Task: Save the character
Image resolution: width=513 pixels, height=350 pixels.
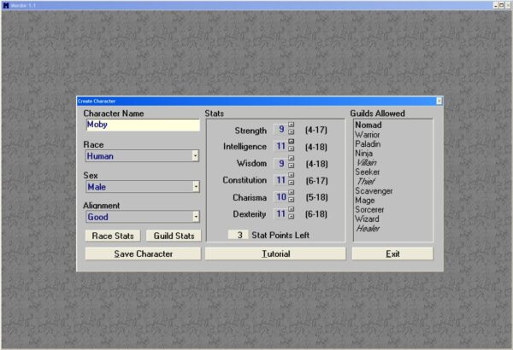Action: coord(143,254)
